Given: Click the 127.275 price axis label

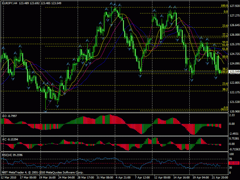Looking at the screenshot, I should [235, 15].
